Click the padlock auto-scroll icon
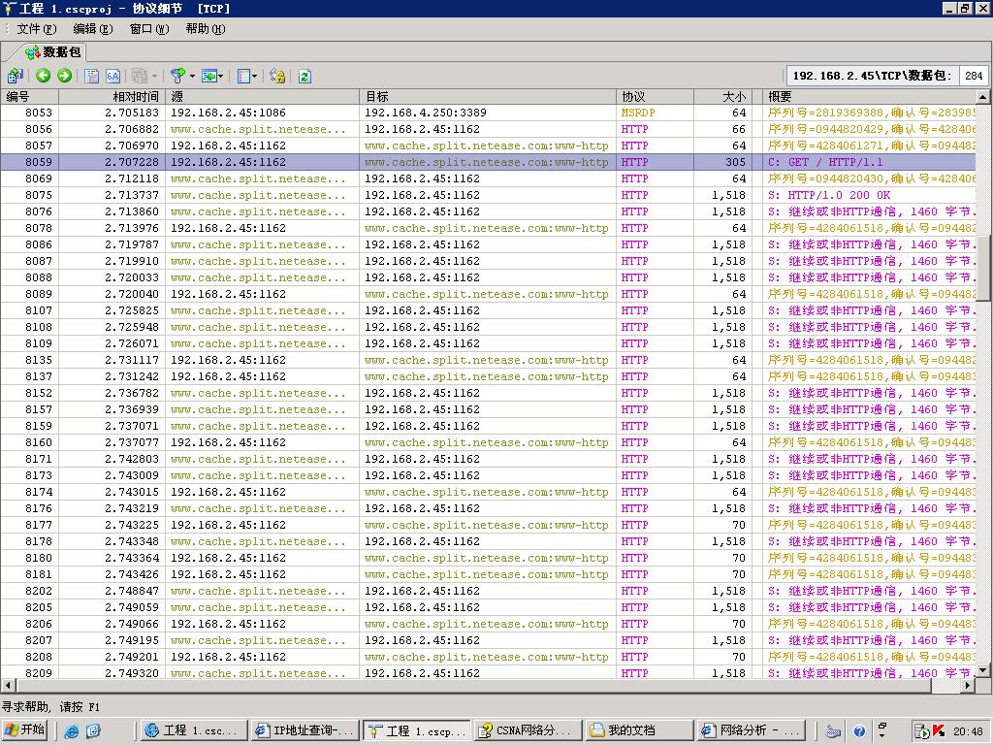The width and height of the screenshot is (993, 745). (277, 76)
